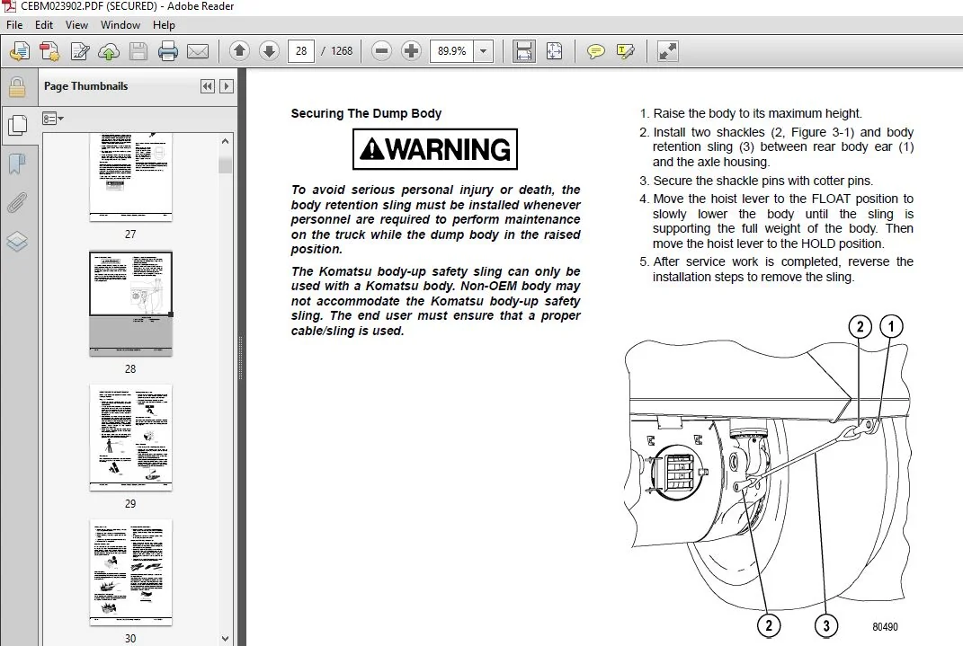
Task: Click the Print icon
Action: tap(167, 51)
